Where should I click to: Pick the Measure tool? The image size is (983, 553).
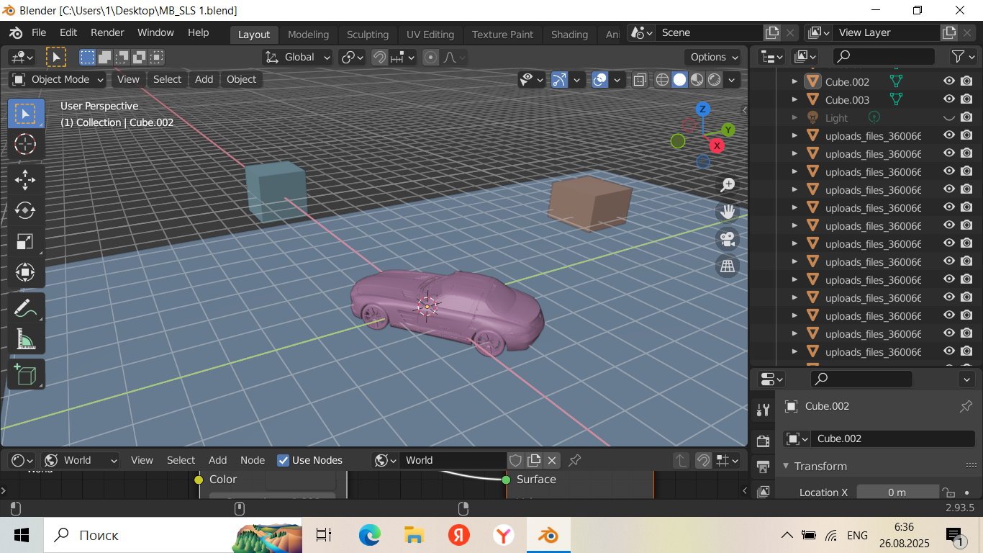pos(25,338)
